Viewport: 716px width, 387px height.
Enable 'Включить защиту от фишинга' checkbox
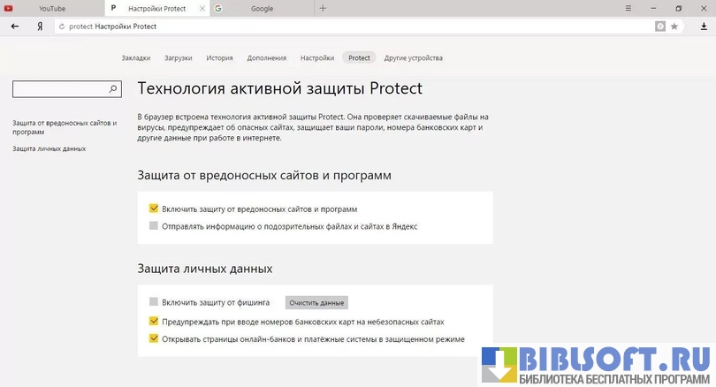[154, 302]
